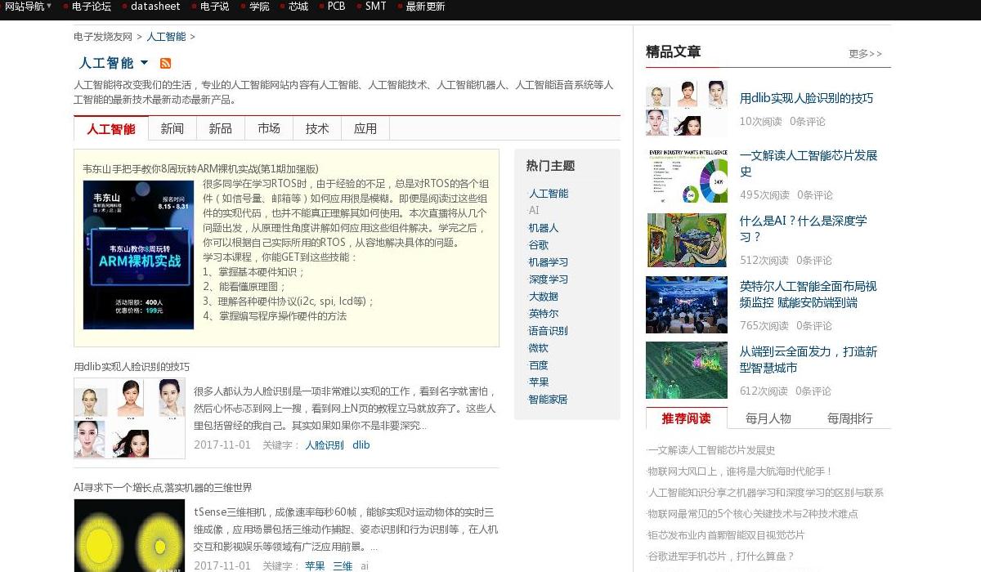Select the 推荐阅读 tab
Screen dimensions: 981x572
(687, 418)
